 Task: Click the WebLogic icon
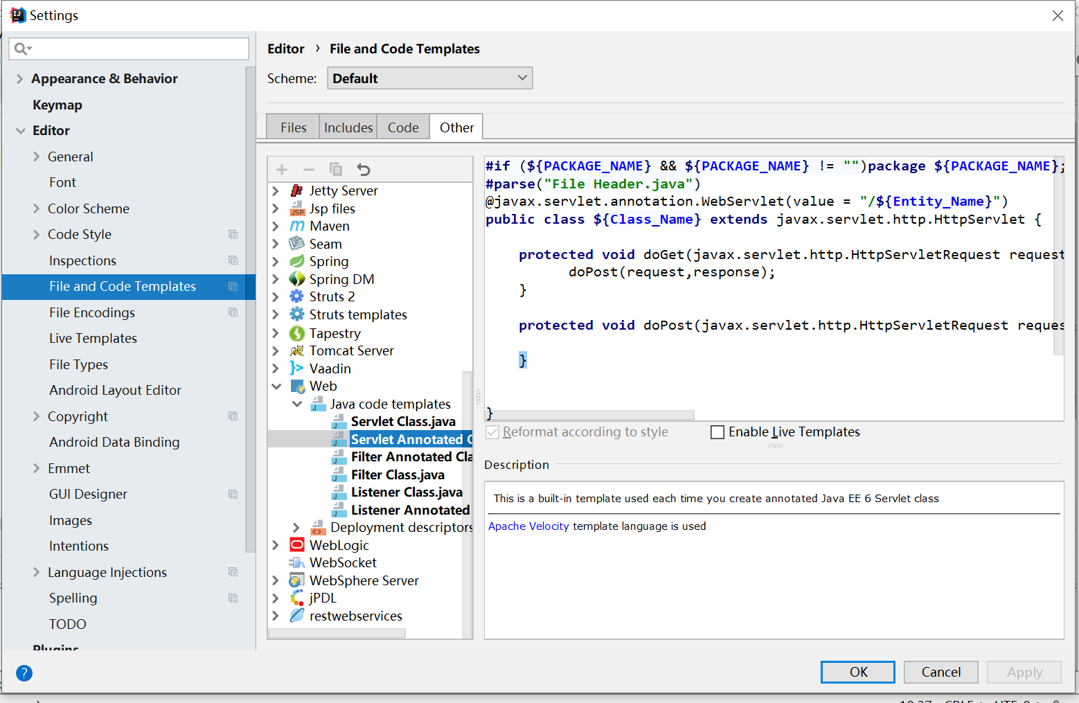297,545
